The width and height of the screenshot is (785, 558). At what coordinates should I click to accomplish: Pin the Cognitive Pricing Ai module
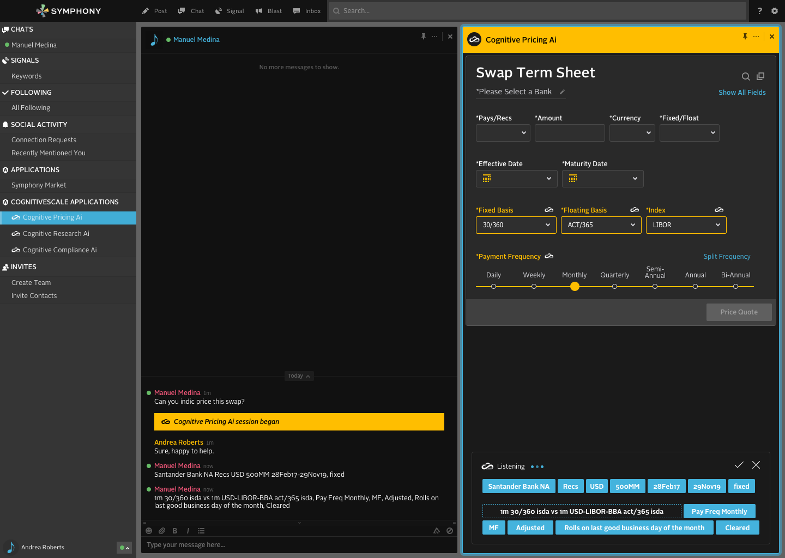pyautogui.click(x=745, y=37)
